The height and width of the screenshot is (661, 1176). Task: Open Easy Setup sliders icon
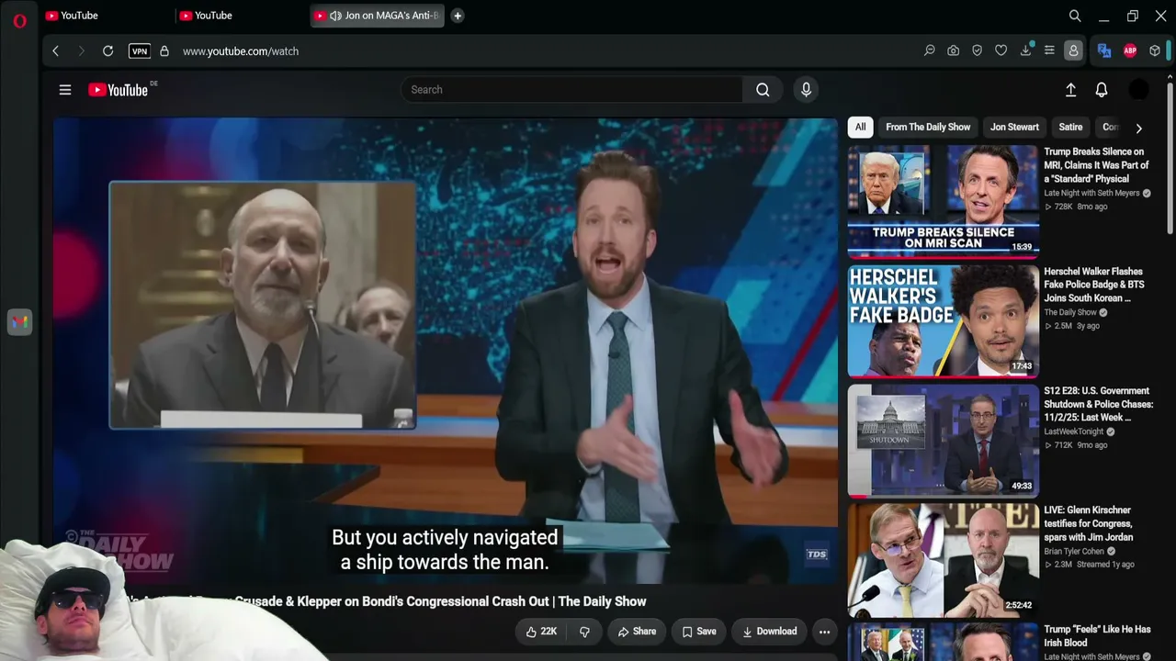click(1049, 51)
